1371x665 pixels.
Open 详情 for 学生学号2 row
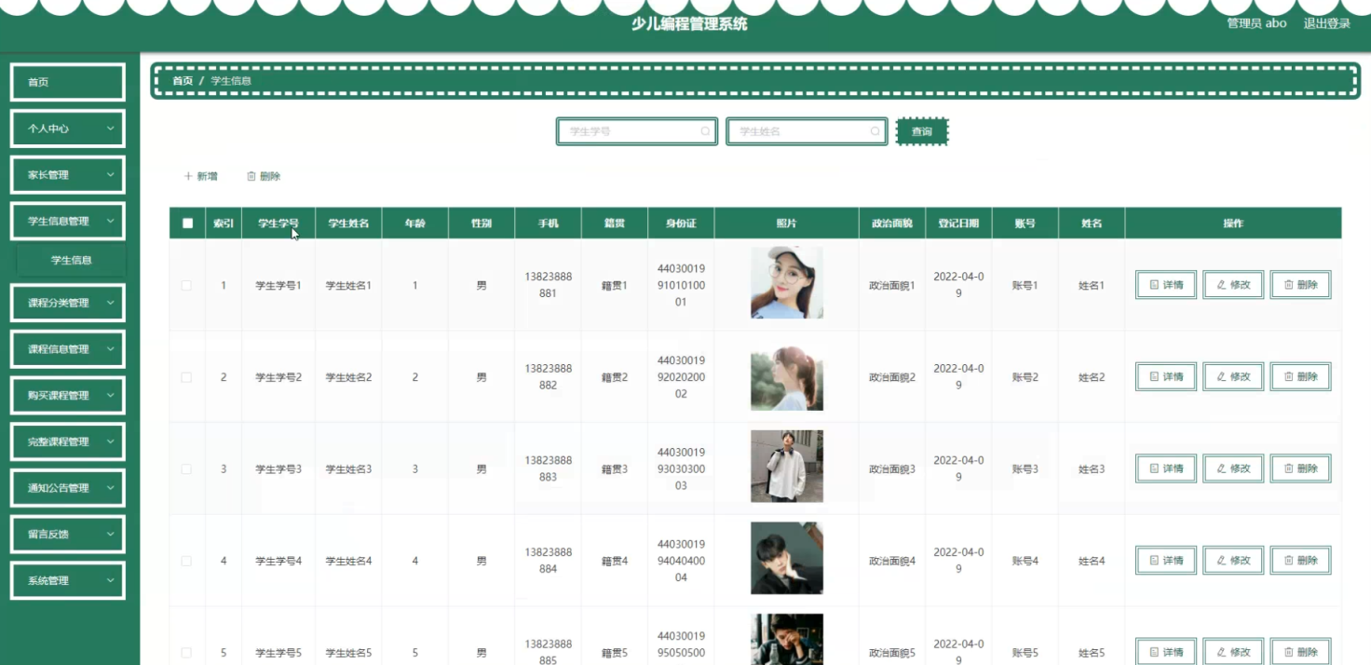1166,376
